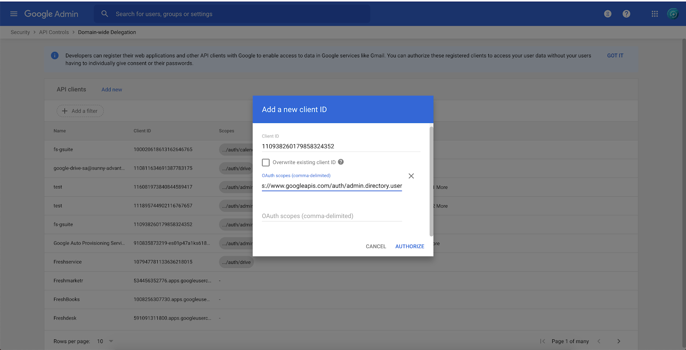The width and height of the screenshot is (686, 350).
Task: Open the Google apps grid
Action: coord(655,14)
